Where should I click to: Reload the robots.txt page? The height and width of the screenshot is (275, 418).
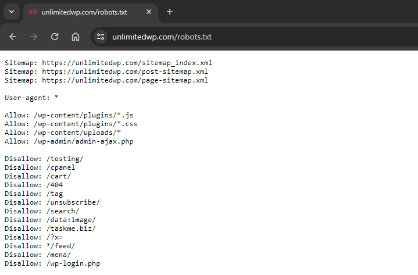pyautogui.click(x=55, y=37)
